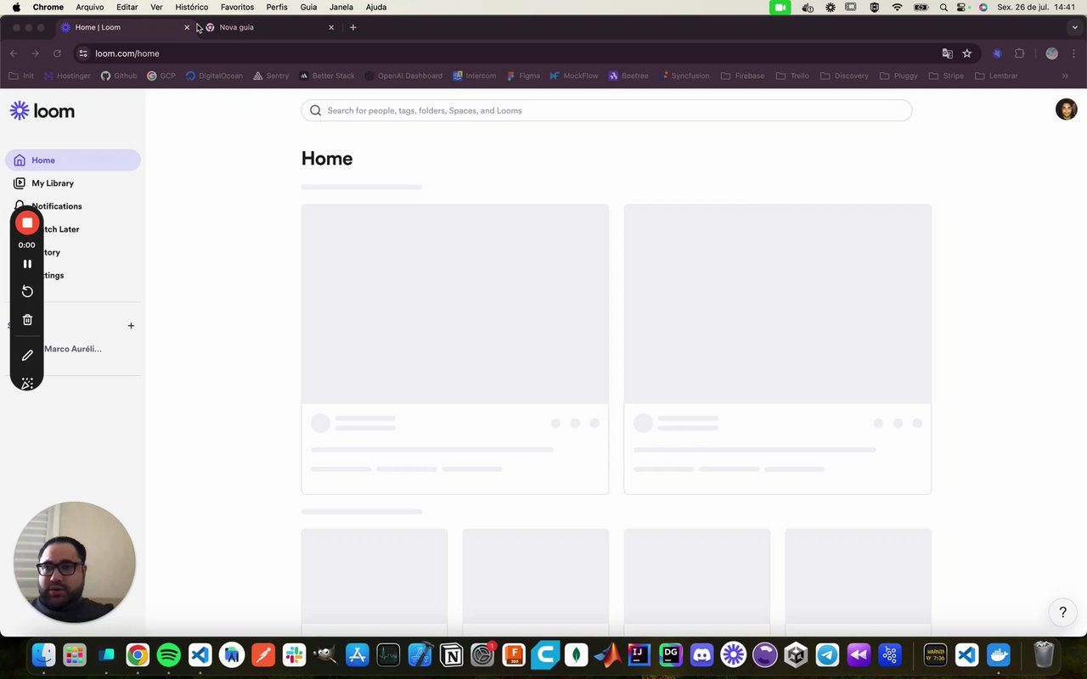Screen dimensions: 1087x679
Task: Open the Histórico menu
Action: point(192,7)
